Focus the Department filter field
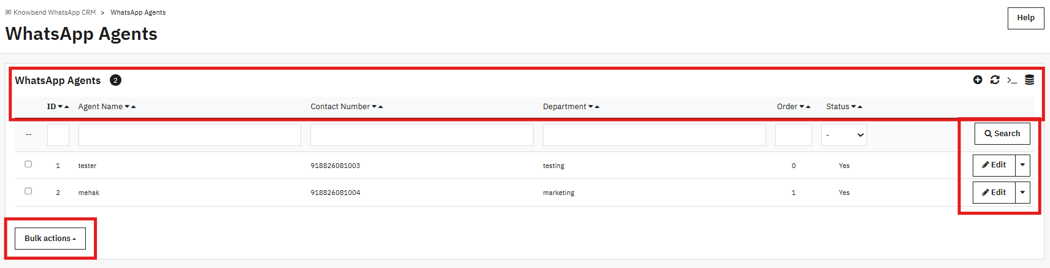The image size is (1050, 268). [x=654, y=135]
